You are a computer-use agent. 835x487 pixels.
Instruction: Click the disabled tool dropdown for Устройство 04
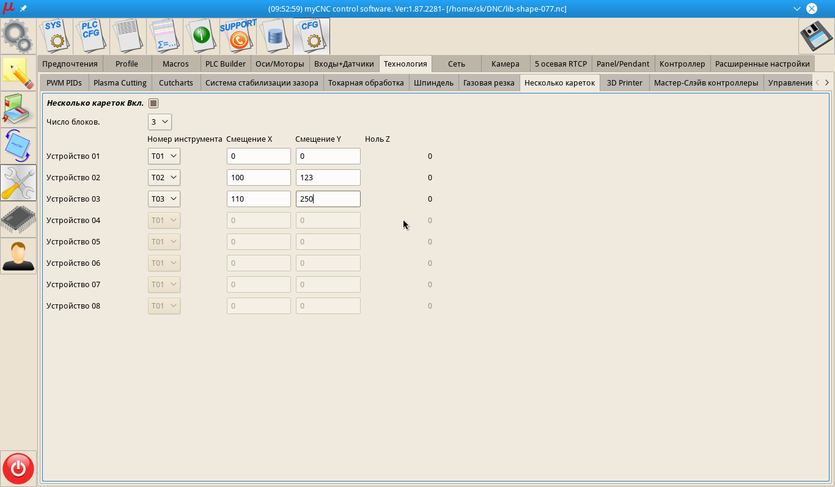click(x=164, y=220)
